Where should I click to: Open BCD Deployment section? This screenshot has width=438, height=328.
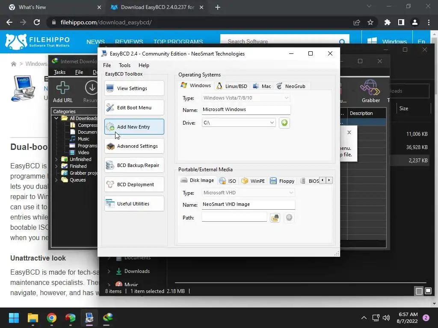pos(134,184)
